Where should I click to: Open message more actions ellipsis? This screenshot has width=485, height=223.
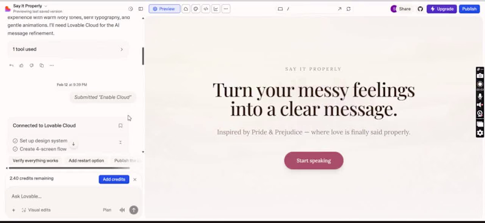click(x=52, y=65)
